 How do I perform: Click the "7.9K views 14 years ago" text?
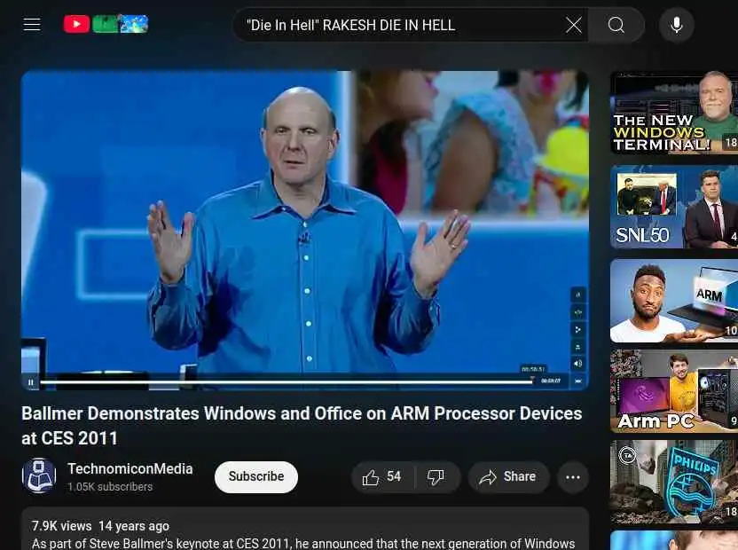[100, 526]
